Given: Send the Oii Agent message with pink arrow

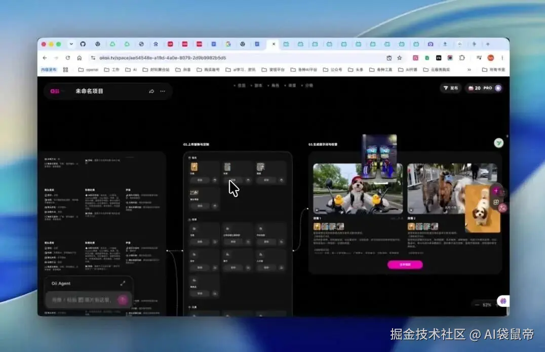Looking at the screenshot, I should (x=123, y=299).
